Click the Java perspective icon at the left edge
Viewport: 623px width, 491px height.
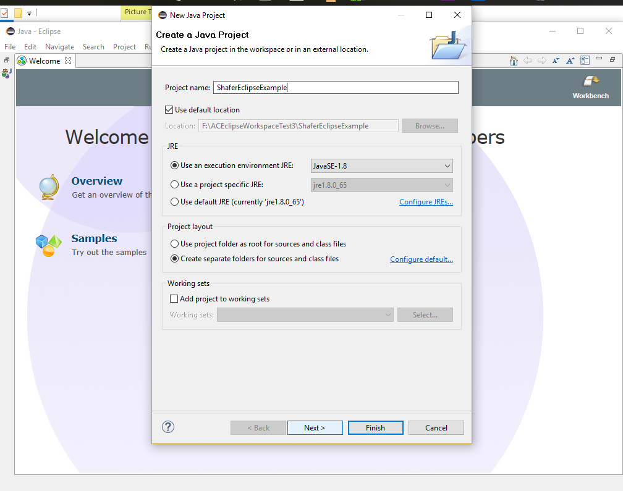[x=7, y=73]
